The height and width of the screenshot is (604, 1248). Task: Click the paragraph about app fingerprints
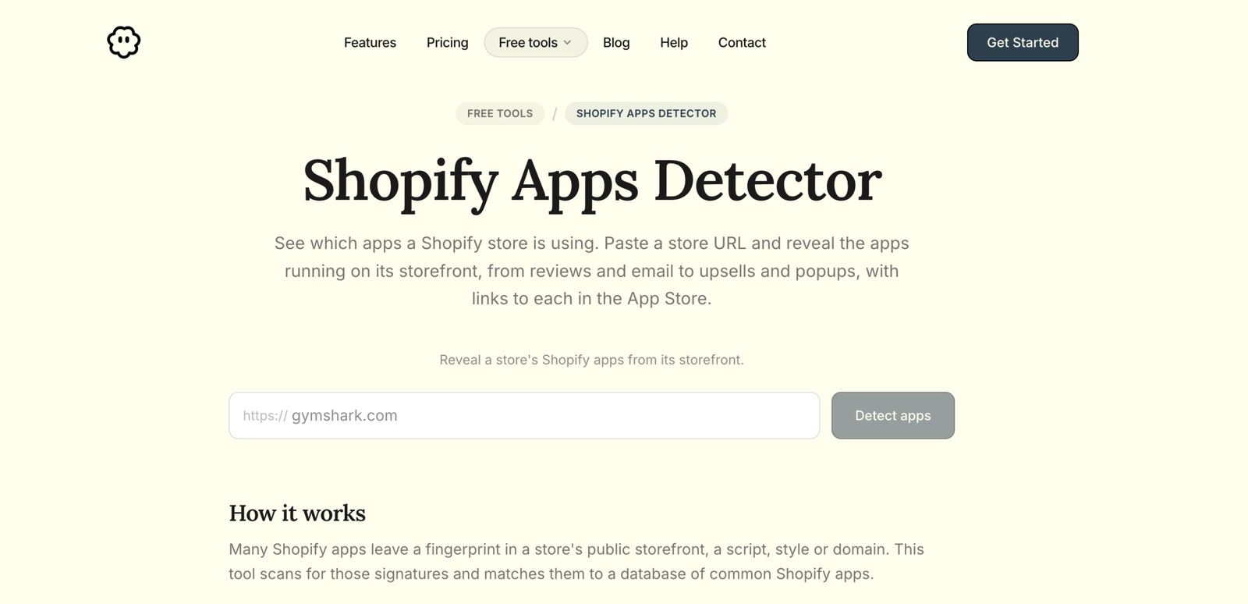[x=576, y=561]
